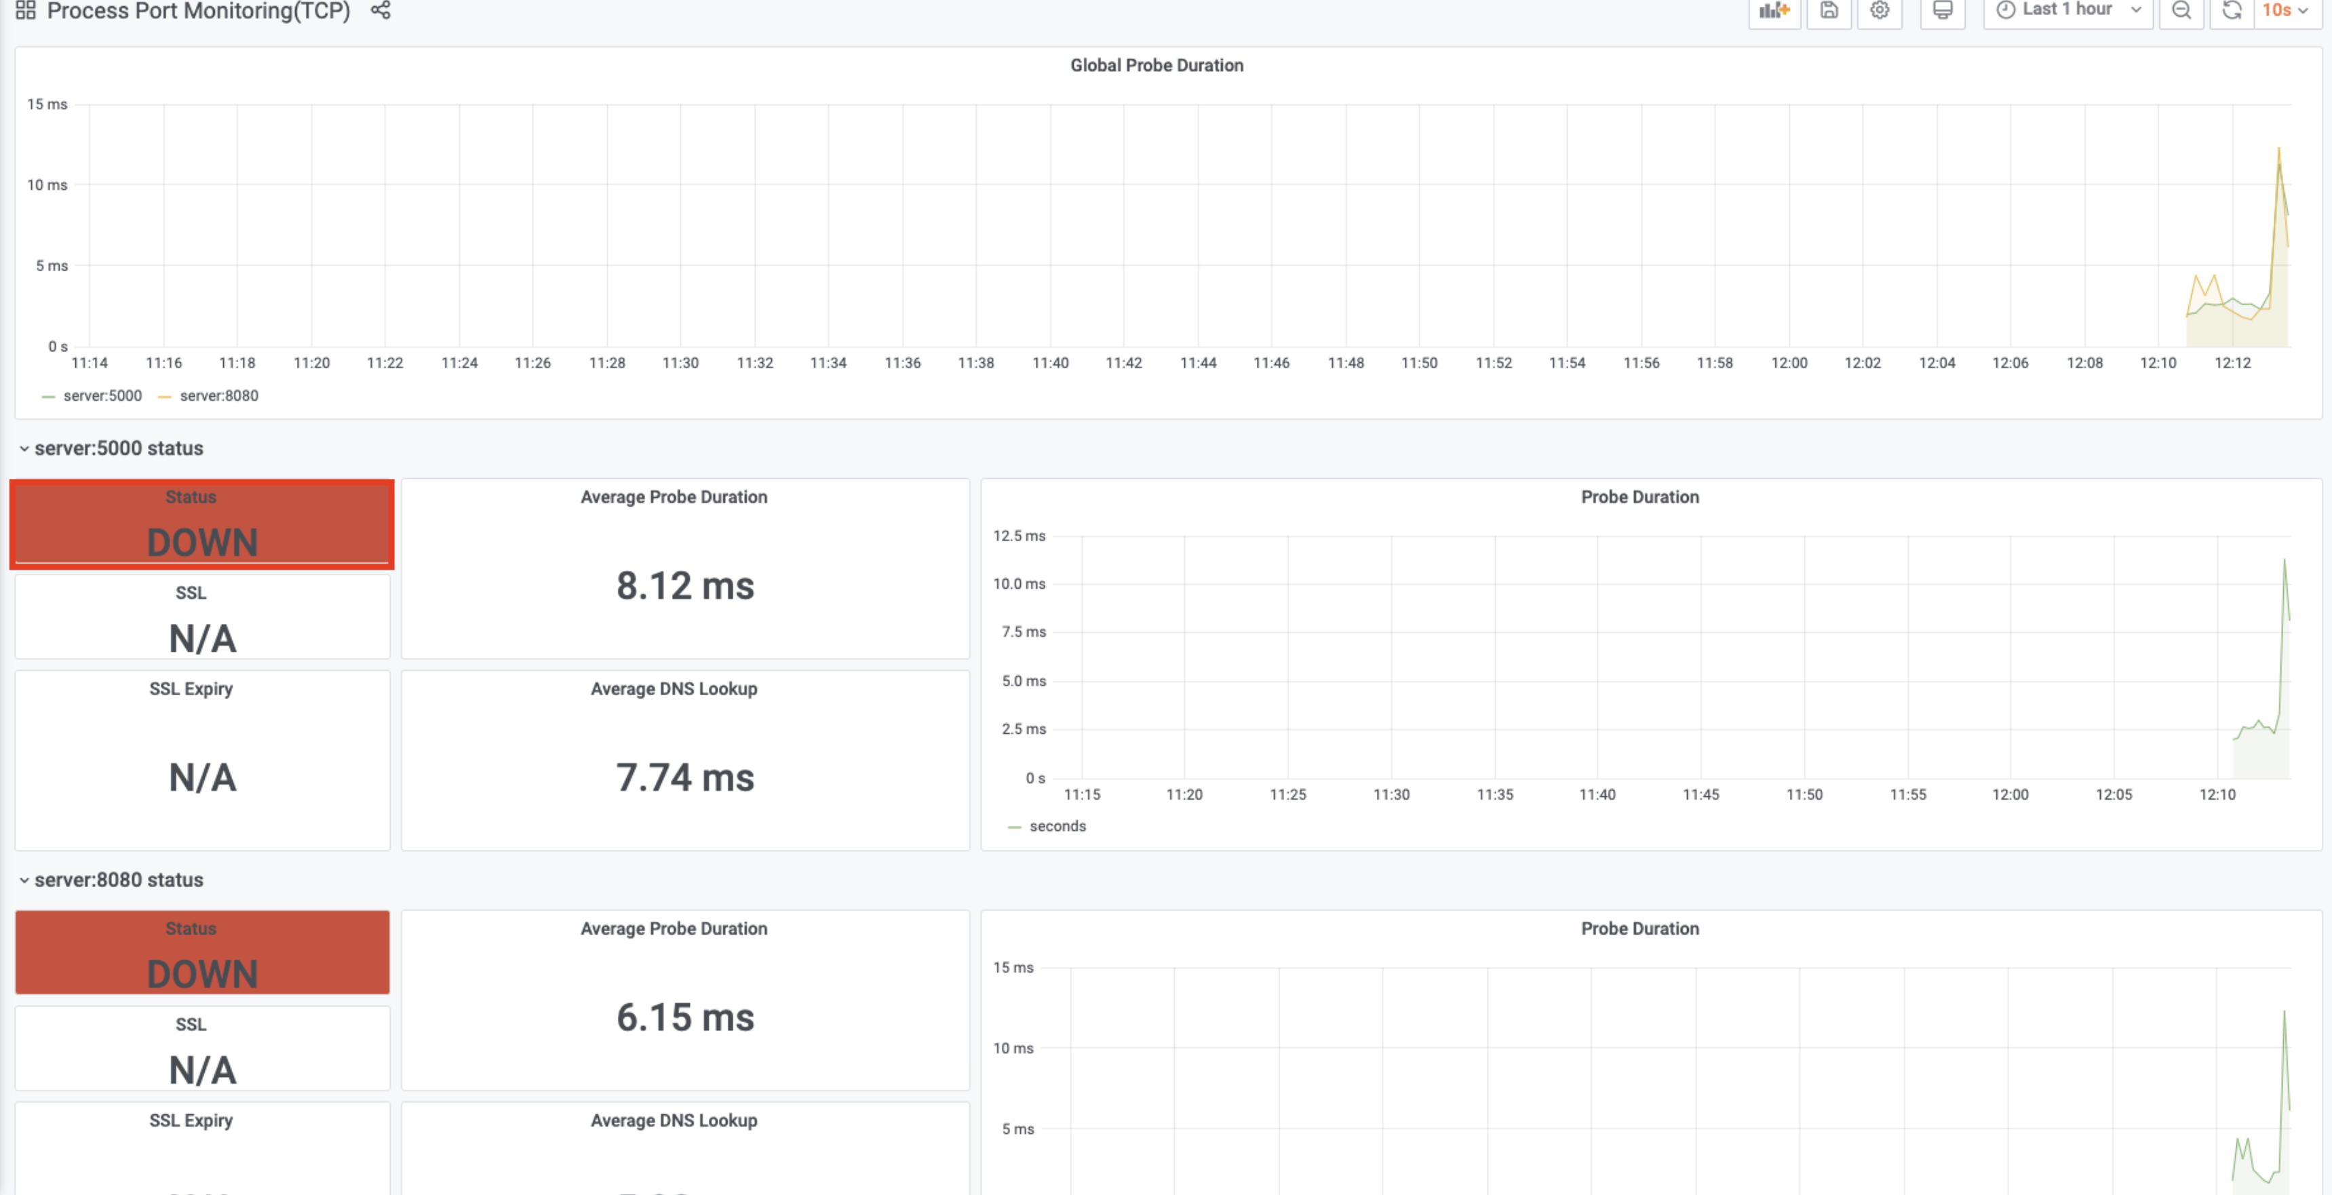Open the 10s refresh interval dropdown
The height and width of the screenshot is (1195, 2332).
[x=2286, y=11]
